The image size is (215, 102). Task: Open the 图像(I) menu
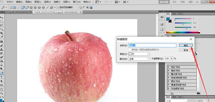29,2
